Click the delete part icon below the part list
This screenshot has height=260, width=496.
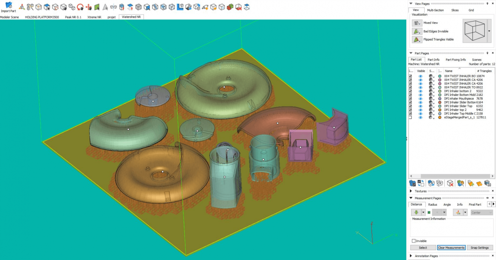click(x=450, y=183)
